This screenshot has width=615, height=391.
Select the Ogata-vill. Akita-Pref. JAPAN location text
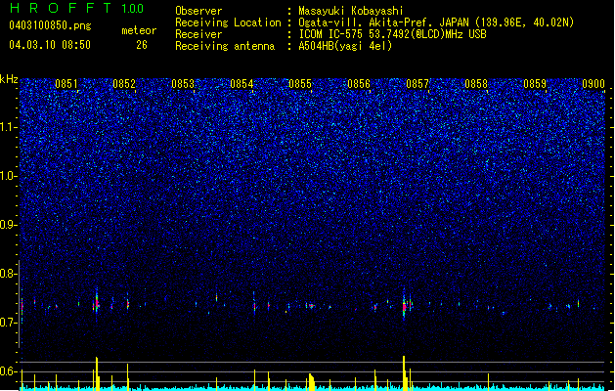coord(436,22)
